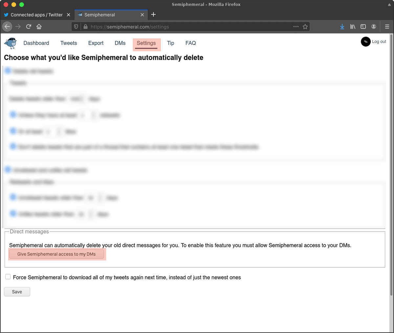Select the Semiphemeral browser tab
Image resolution: width=394 pixels, height=333 pixels.
[x=111, y=15]
